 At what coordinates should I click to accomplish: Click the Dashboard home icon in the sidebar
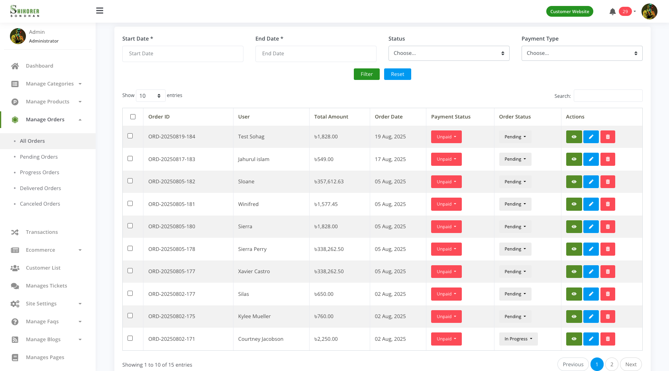coord(15,66)
